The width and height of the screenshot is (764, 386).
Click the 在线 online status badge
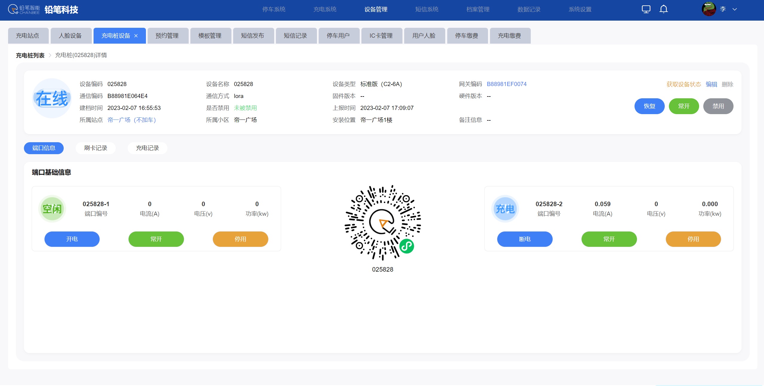pos(52,98)
